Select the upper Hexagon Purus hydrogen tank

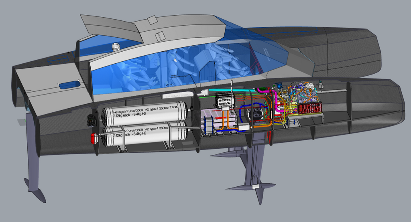point(144,114)
